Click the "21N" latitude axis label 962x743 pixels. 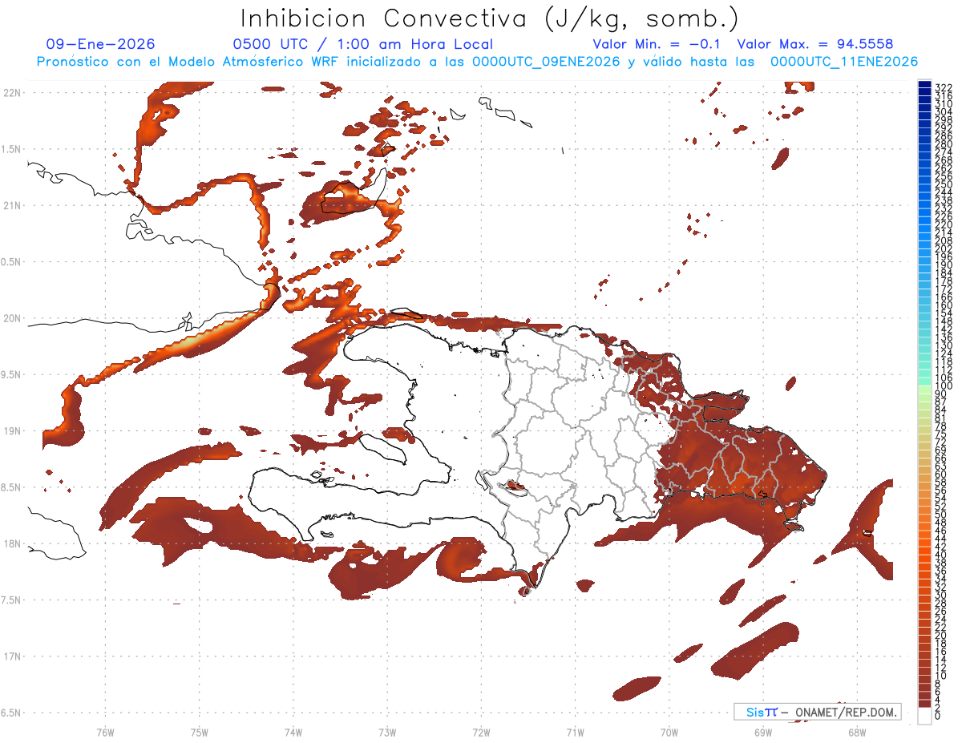pos(12,206)
